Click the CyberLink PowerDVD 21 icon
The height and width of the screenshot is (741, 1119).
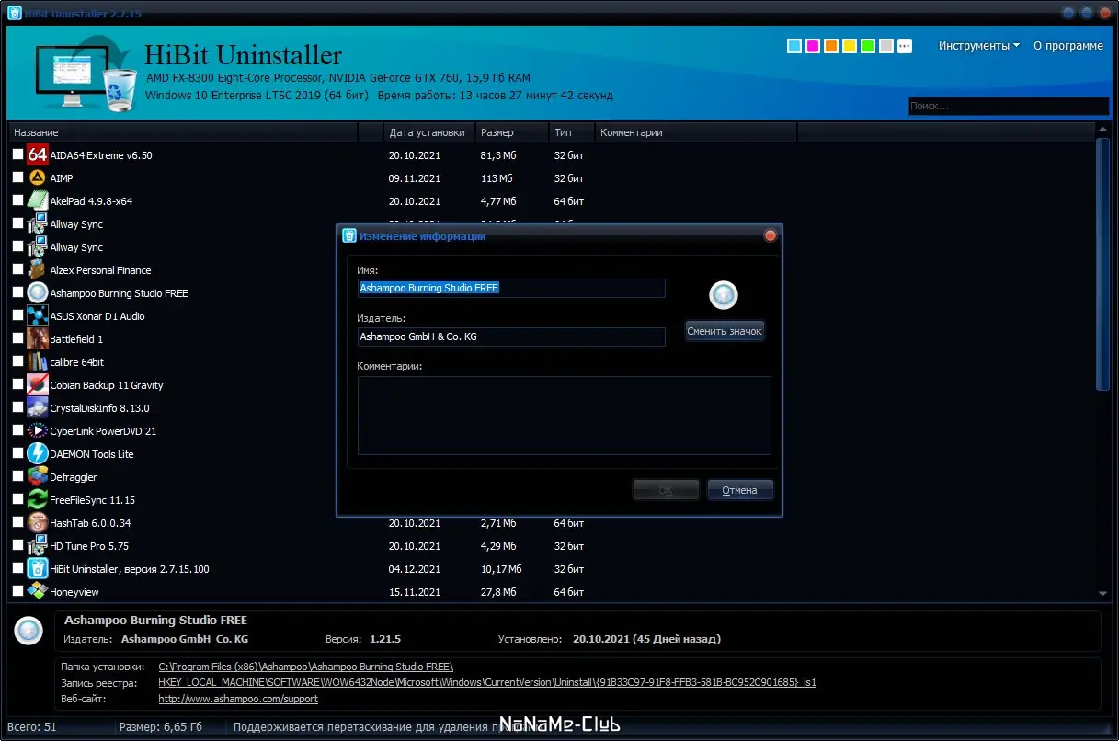tap(38, 430)
